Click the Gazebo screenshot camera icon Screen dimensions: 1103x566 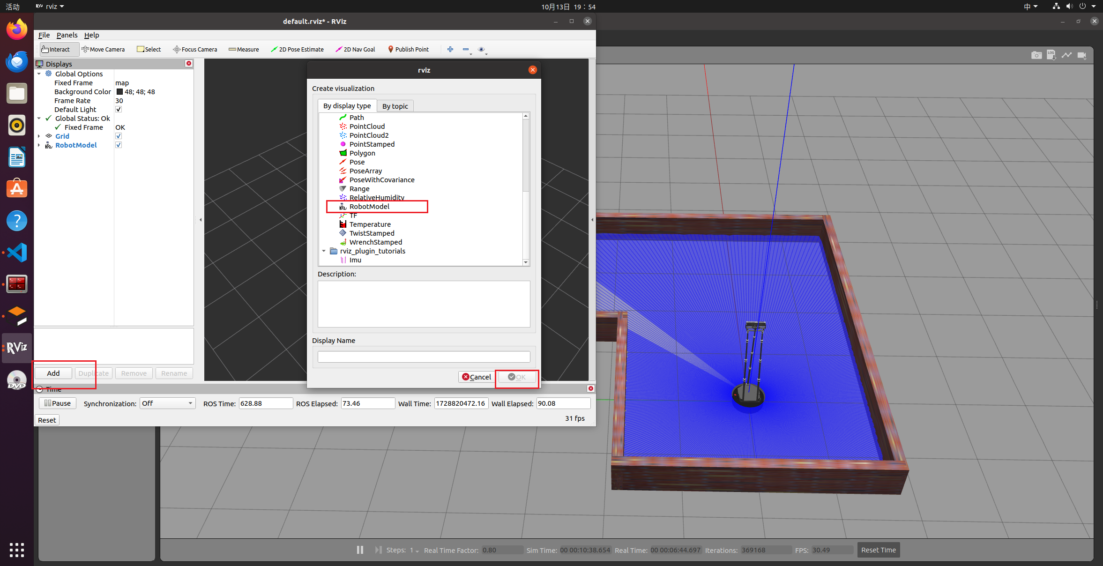pos(1036,55)
